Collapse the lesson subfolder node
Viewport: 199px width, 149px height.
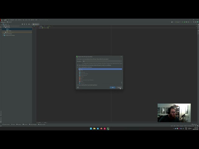(x=4, y=28)
